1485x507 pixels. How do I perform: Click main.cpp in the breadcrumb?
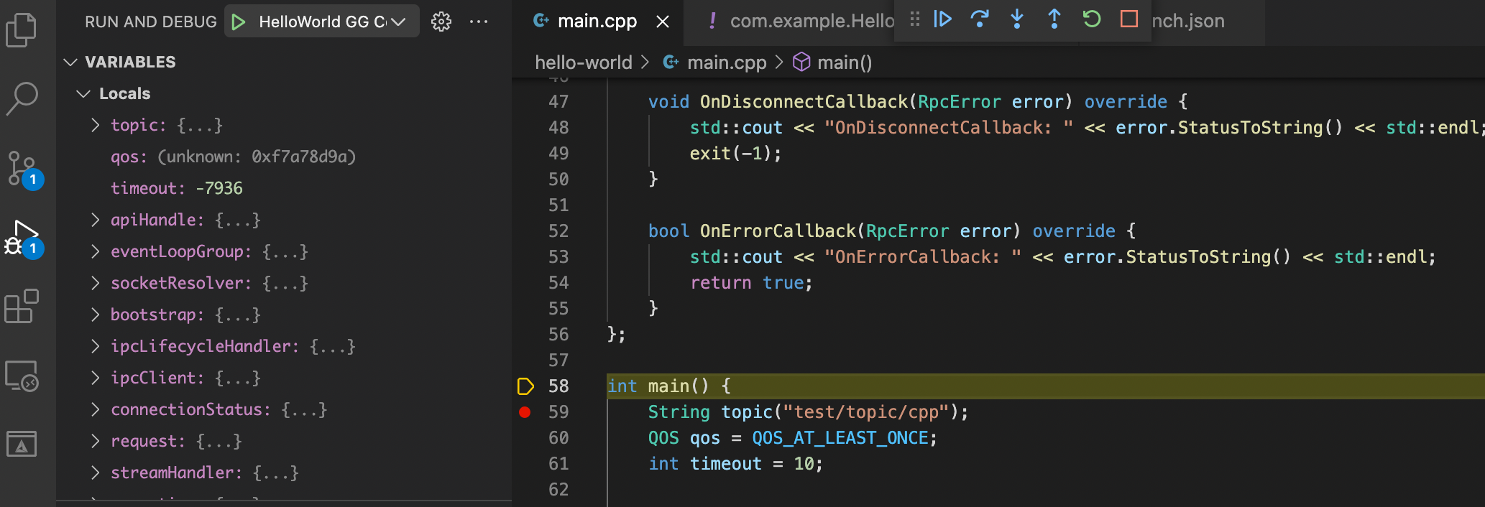726,63
